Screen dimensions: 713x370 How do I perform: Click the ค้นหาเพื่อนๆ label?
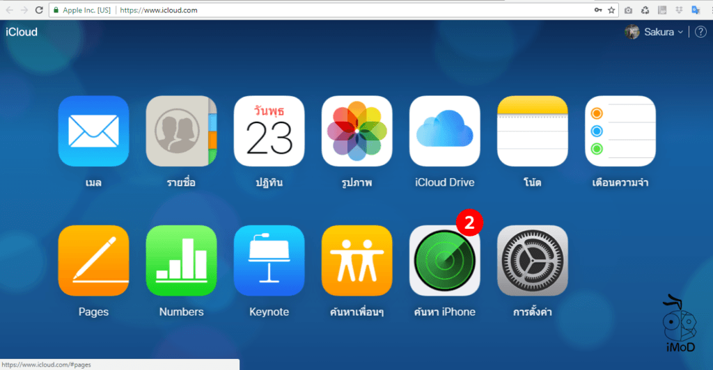(356, 312)
